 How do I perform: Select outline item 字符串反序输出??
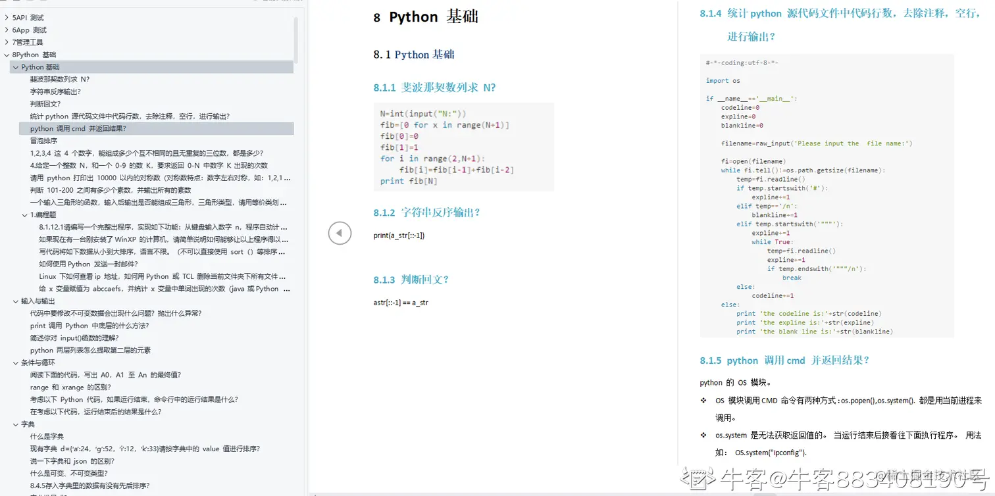pyautogui.click(x=56, y=91)
